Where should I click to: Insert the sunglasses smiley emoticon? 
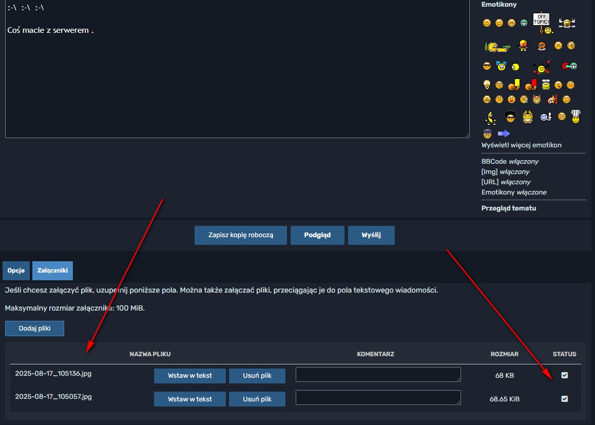(x=487, y=66)
